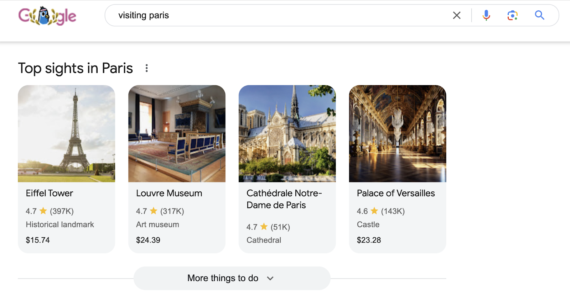Viewport: 570px width, 307px height.
Task: Click inside the 'visiting paris' search field
Action: coord(278,15)
